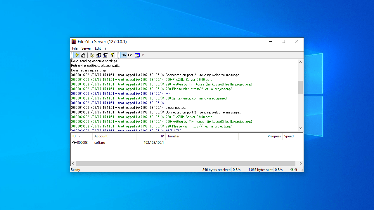Click the yellow question mark help icon
Viewport: 374px width, 210px height.
[112, 55]
